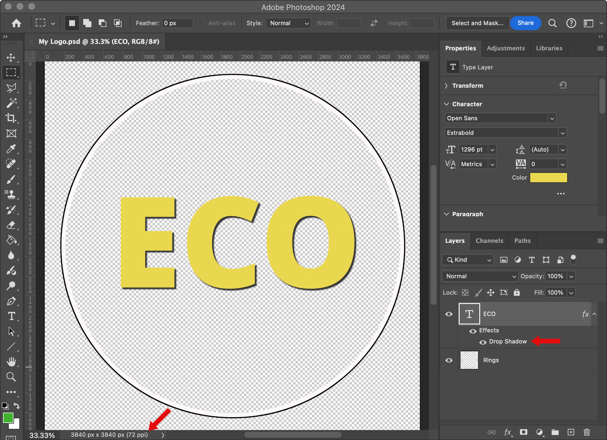Click the Magic Wand tool
The image size is (607, 440).
click(x=11, y=103)
